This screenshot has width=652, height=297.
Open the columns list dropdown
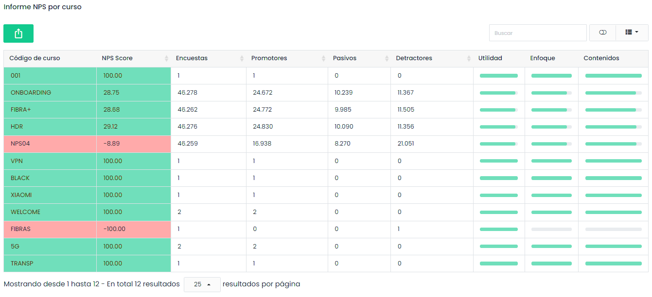pos(632,33)
